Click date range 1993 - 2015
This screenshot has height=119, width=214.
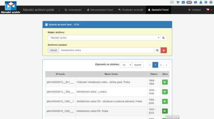[152, 111]
